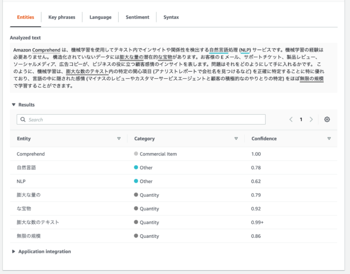Click the teal dot in NLP row
Screen dimensions: 350x274
tap(136, 181)
